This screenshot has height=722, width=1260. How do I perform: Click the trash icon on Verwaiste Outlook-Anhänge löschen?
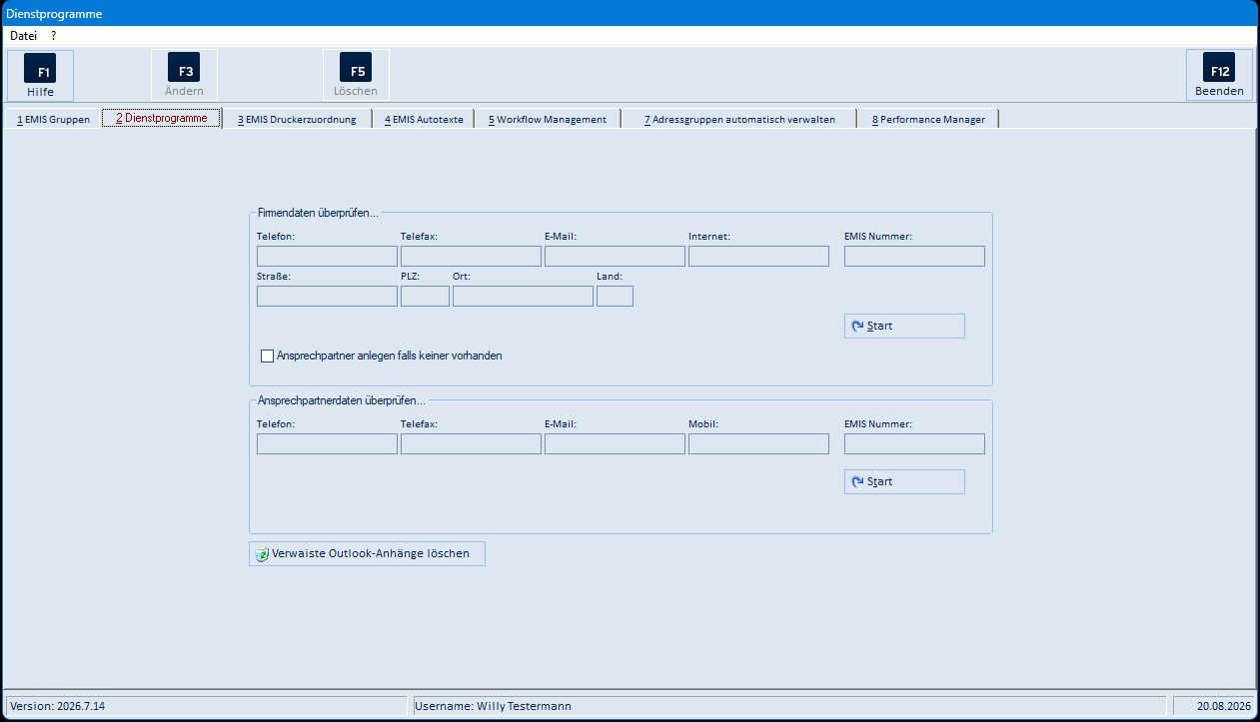262,554
